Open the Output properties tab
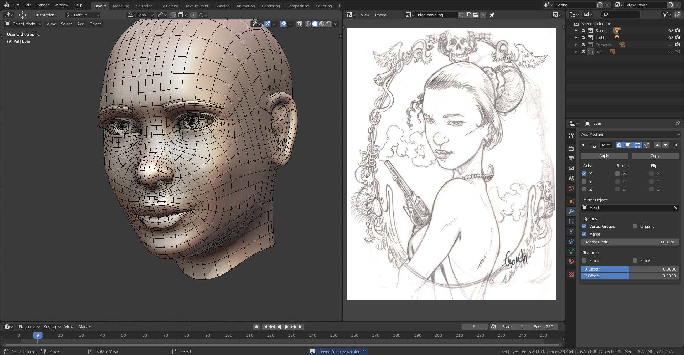Viewport: 684px width, 355px height. point(571,158)
